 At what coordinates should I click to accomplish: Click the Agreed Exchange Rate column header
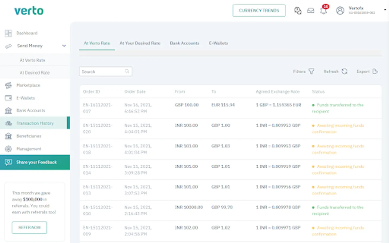278,92
